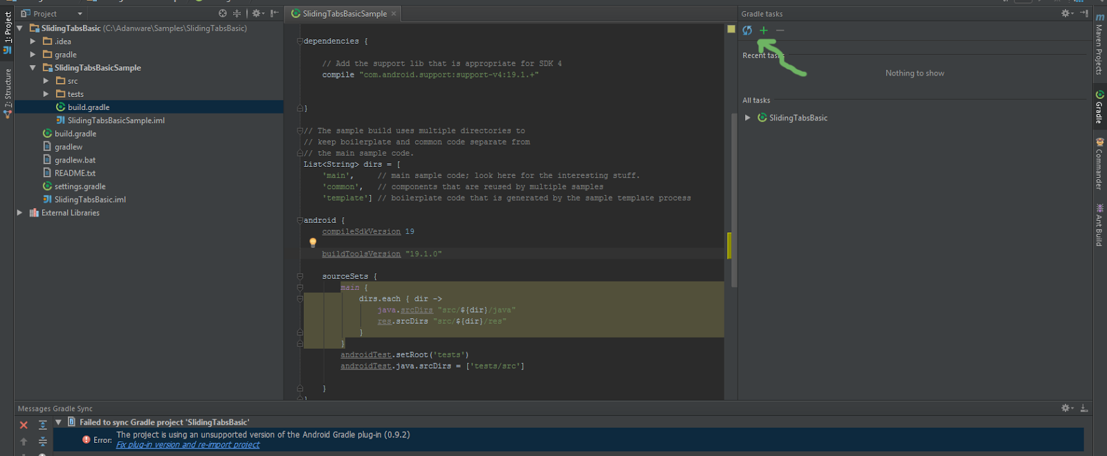1107x456 pixels.
Task: Expand the .idea folder
Action: coord(33,42)
